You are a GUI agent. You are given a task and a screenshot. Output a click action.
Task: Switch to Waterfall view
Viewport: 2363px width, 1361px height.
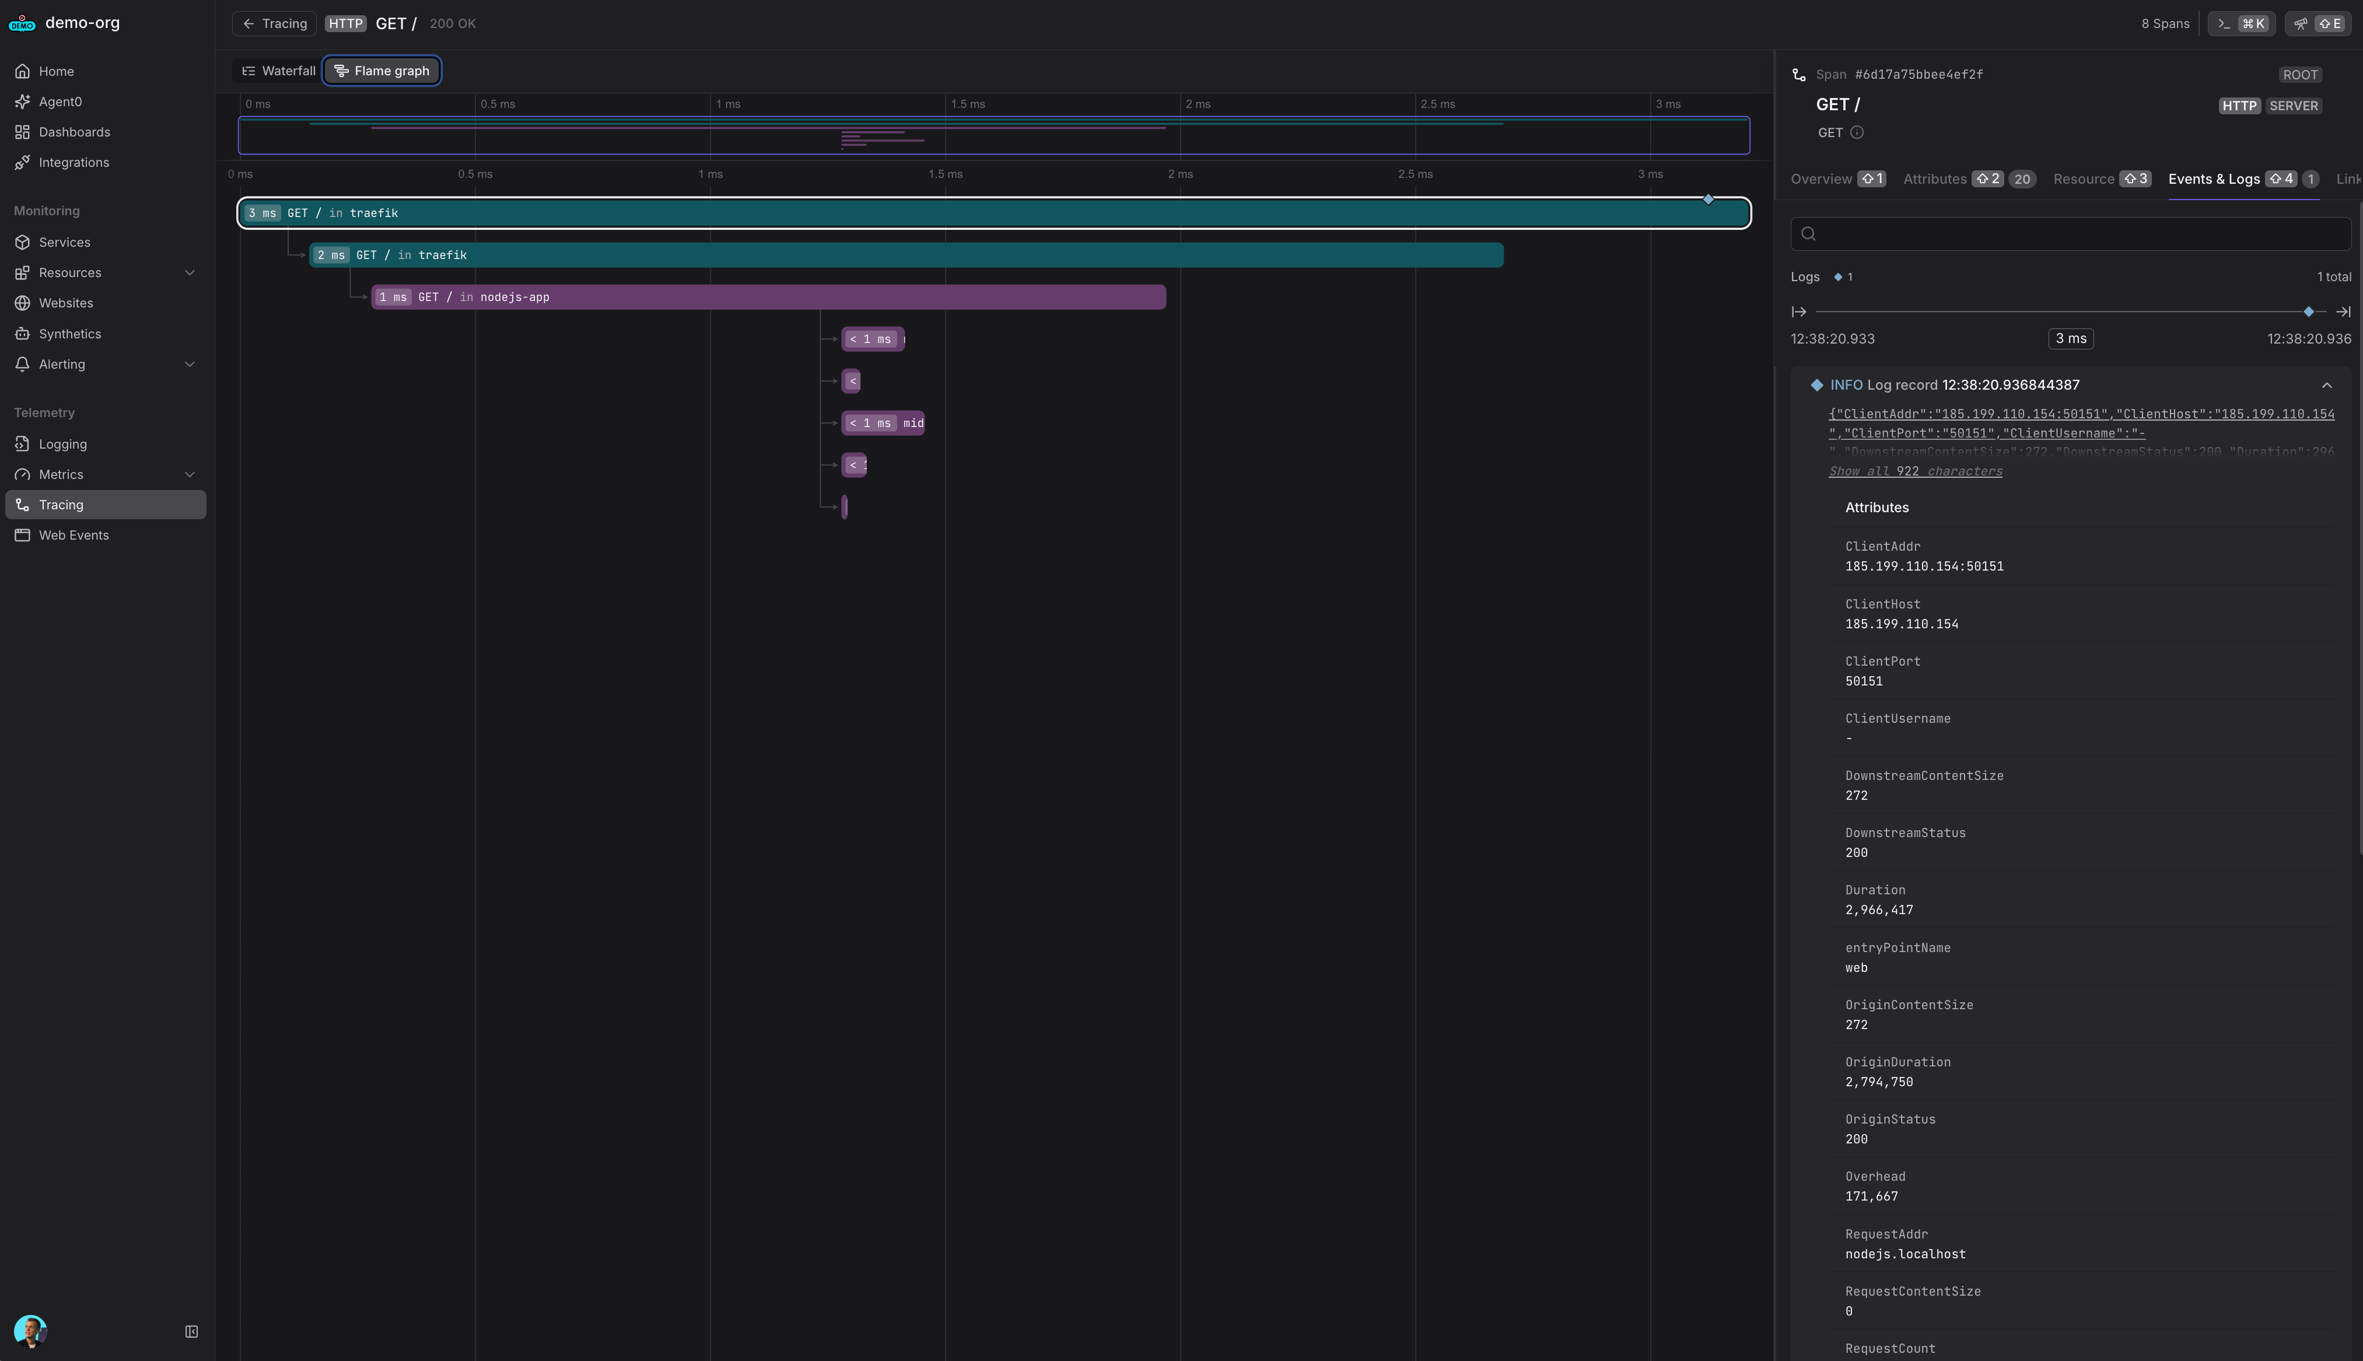[x=278, y=71]
